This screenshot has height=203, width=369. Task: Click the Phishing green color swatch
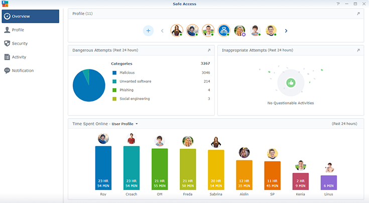[114, 90]
